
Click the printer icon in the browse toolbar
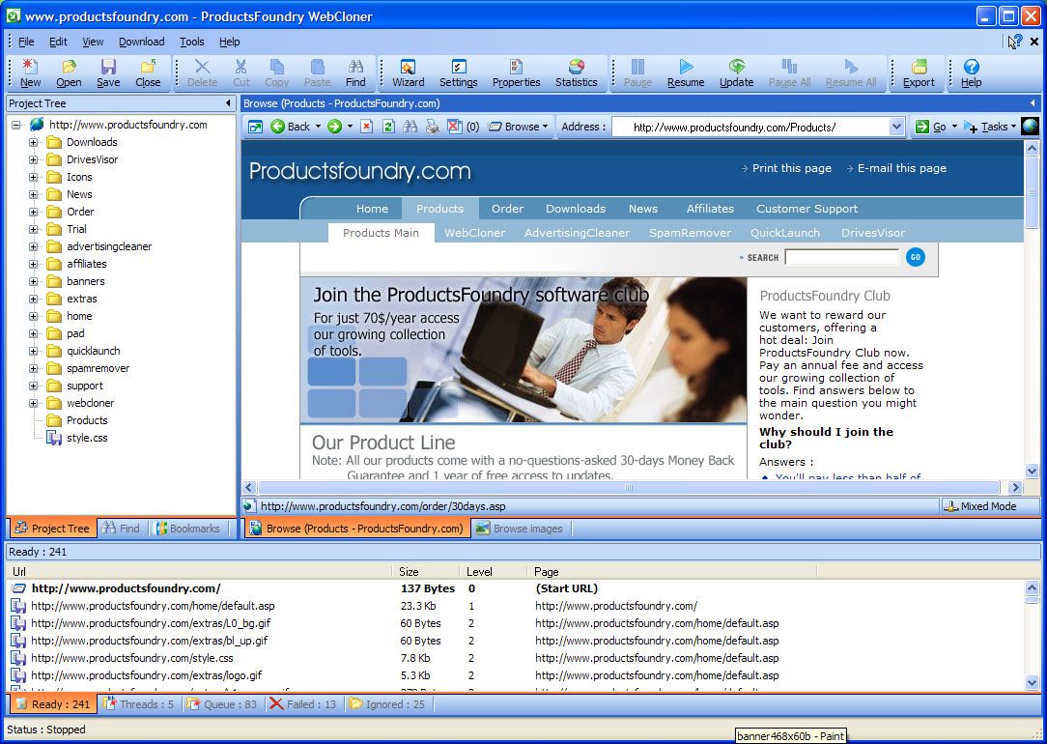(432, 127)
